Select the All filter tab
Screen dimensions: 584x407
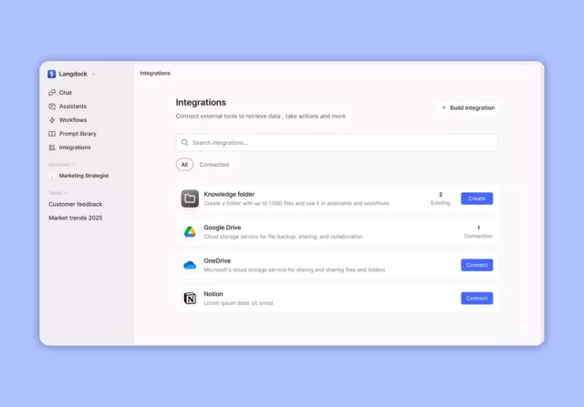(184, 165)
